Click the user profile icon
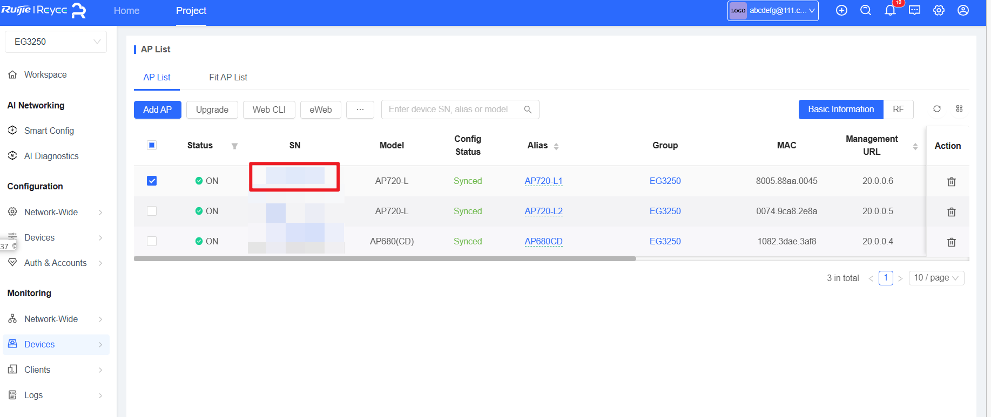Screen dimensions: 991x417 point(963,11)
